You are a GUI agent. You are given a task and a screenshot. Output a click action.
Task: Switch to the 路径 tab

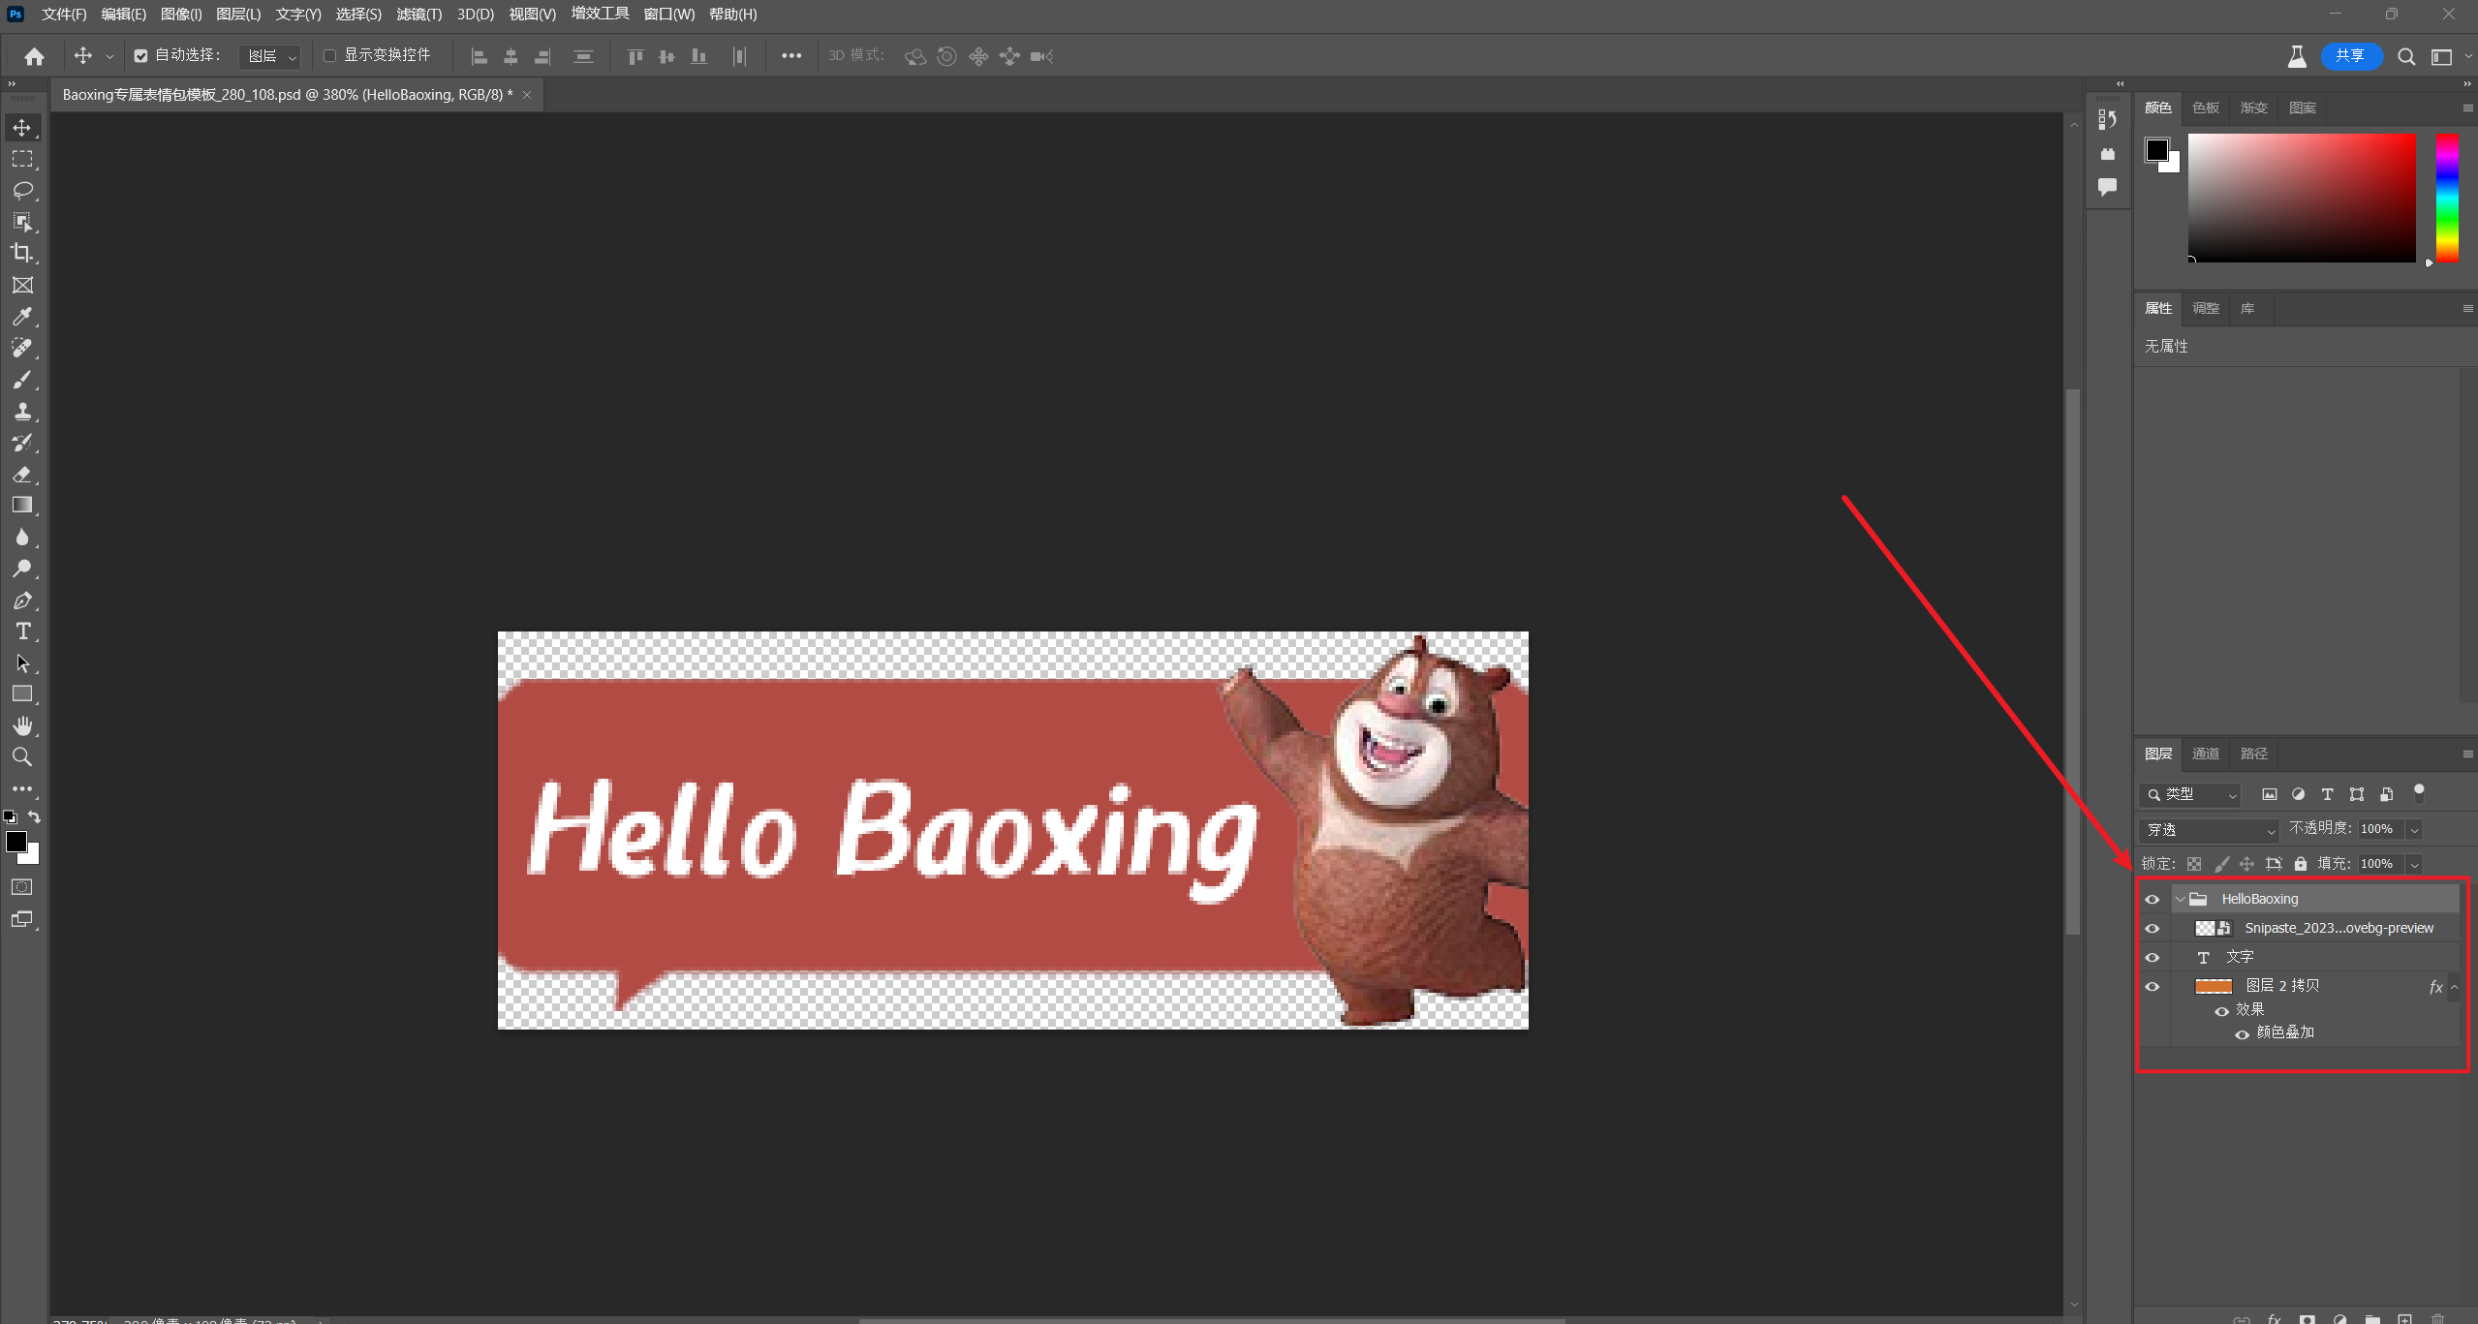[2253, 754]
